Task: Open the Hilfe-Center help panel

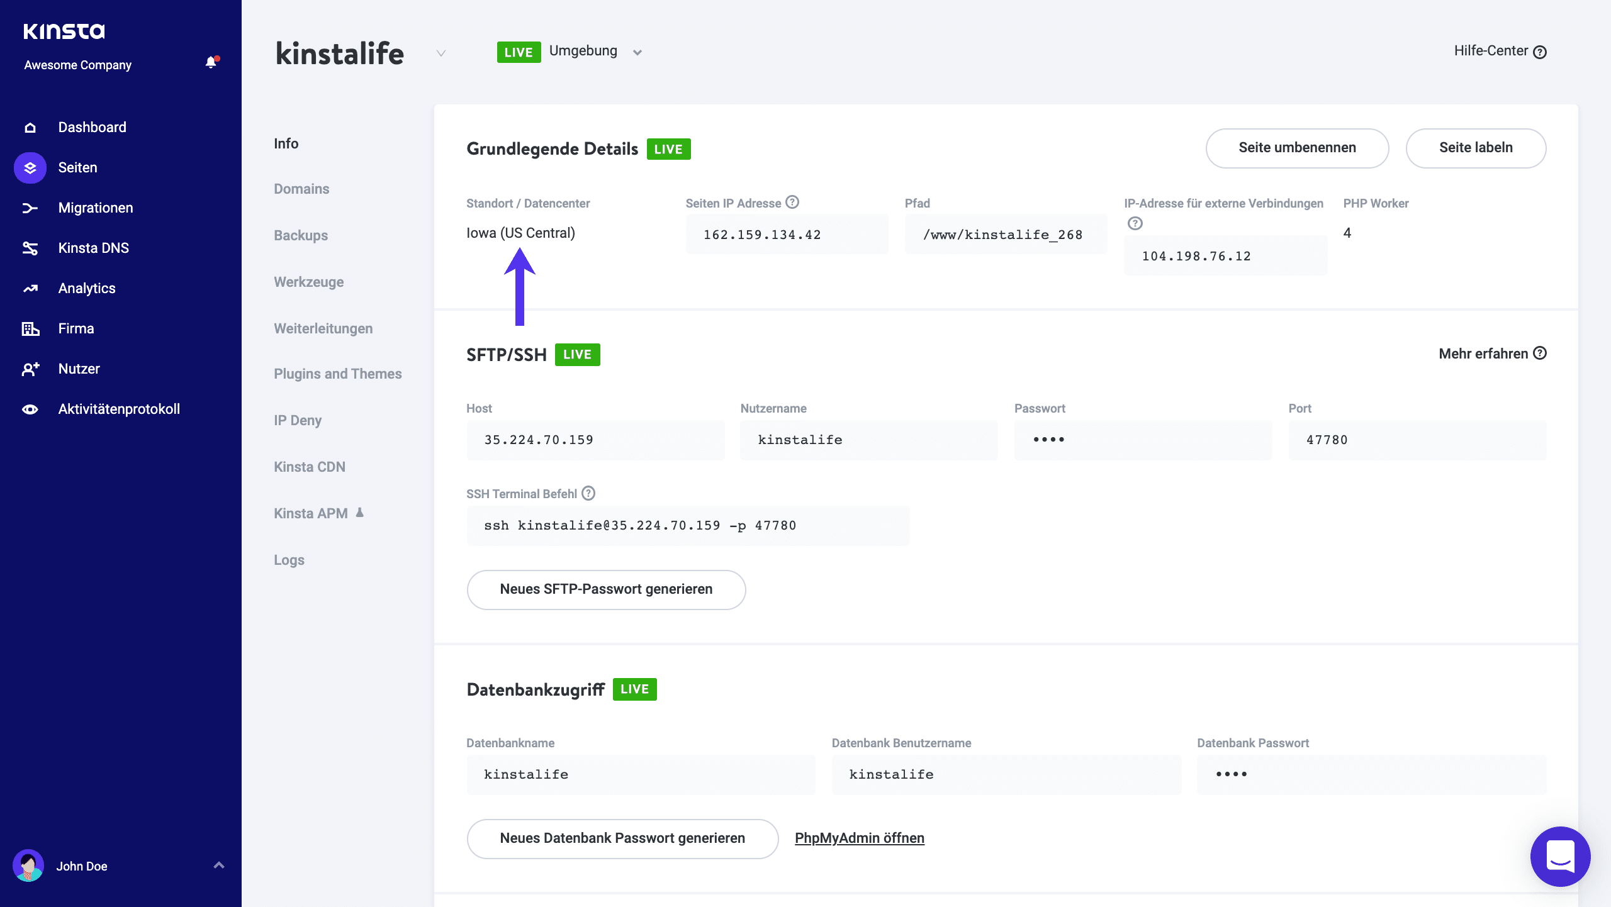Action: tap(1499, 51)
